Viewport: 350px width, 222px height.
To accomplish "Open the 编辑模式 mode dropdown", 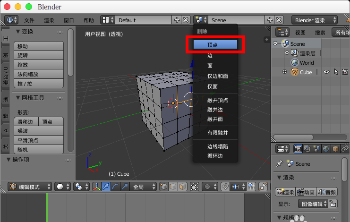I will 30,187.
